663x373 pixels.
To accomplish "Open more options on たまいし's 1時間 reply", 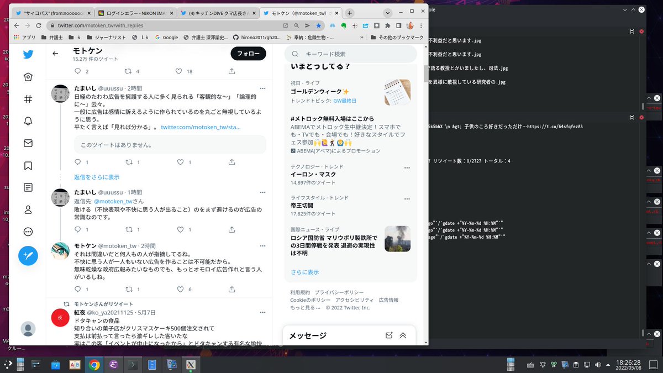I will (263, 192).
